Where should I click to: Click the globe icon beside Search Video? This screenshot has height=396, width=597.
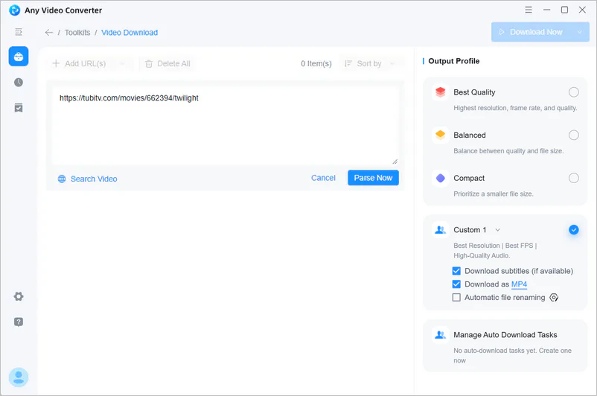click(62, 179)
